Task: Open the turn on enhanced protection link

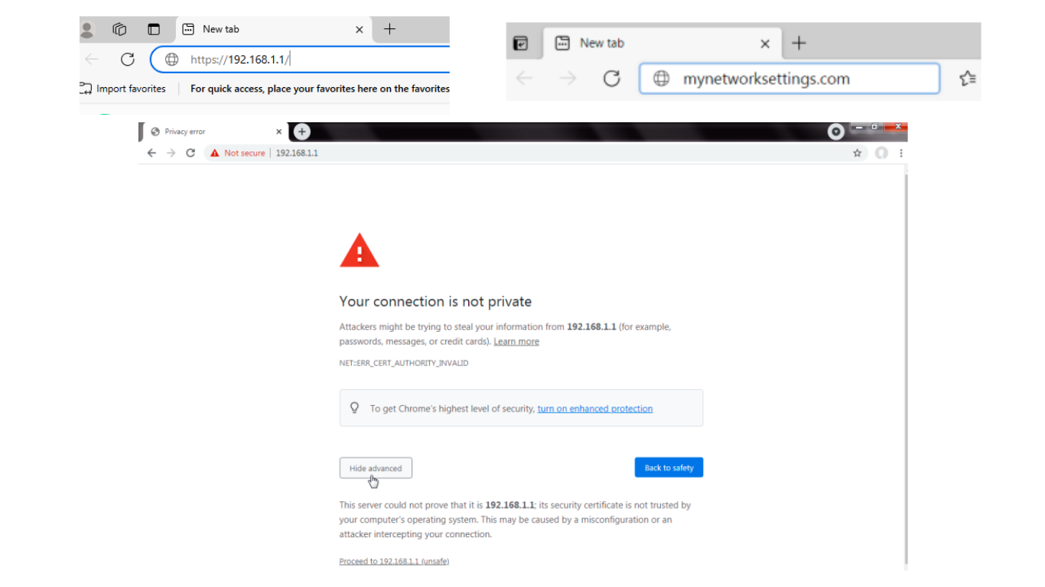Action: pyautogui.click(x=595, y=409)
